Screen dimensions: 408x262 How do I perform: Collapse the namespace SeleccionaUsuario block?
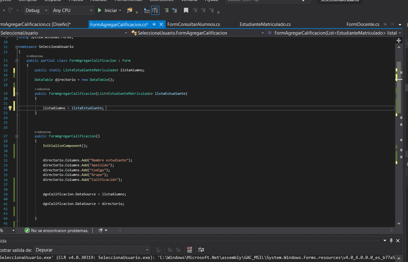[x=17, y=47]
